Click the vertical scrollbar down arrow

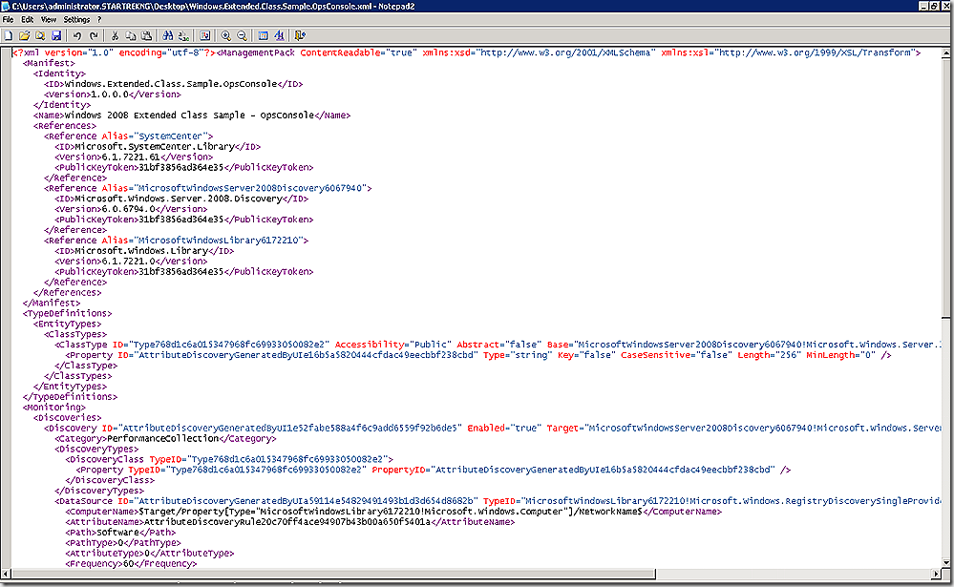[x=946, y=563]
